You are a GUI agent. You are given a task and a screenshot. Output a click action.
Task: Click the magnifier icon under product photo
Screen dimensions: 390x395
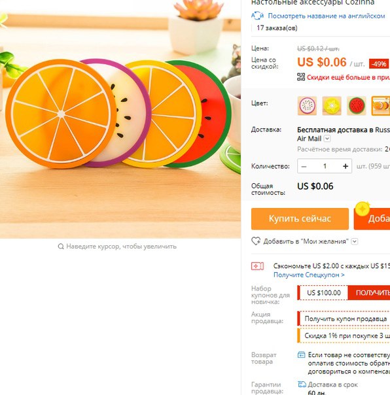click(61, 247)
